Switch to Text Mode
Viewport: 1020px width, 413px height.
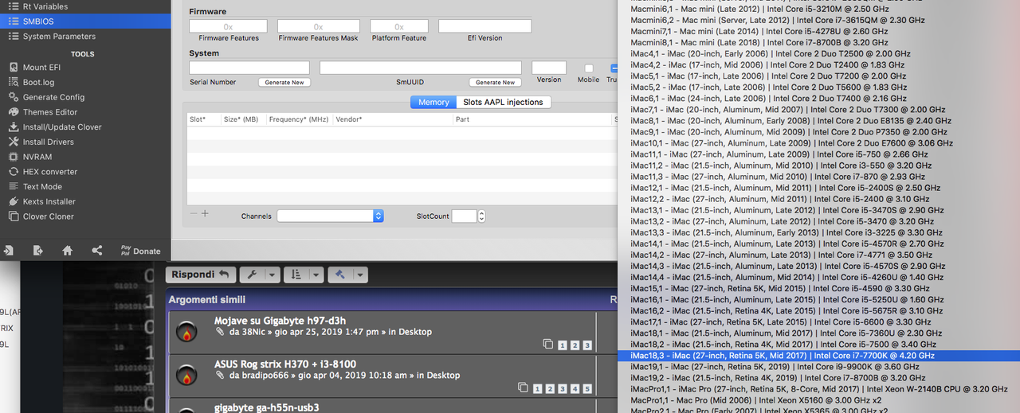pos(42,186)
